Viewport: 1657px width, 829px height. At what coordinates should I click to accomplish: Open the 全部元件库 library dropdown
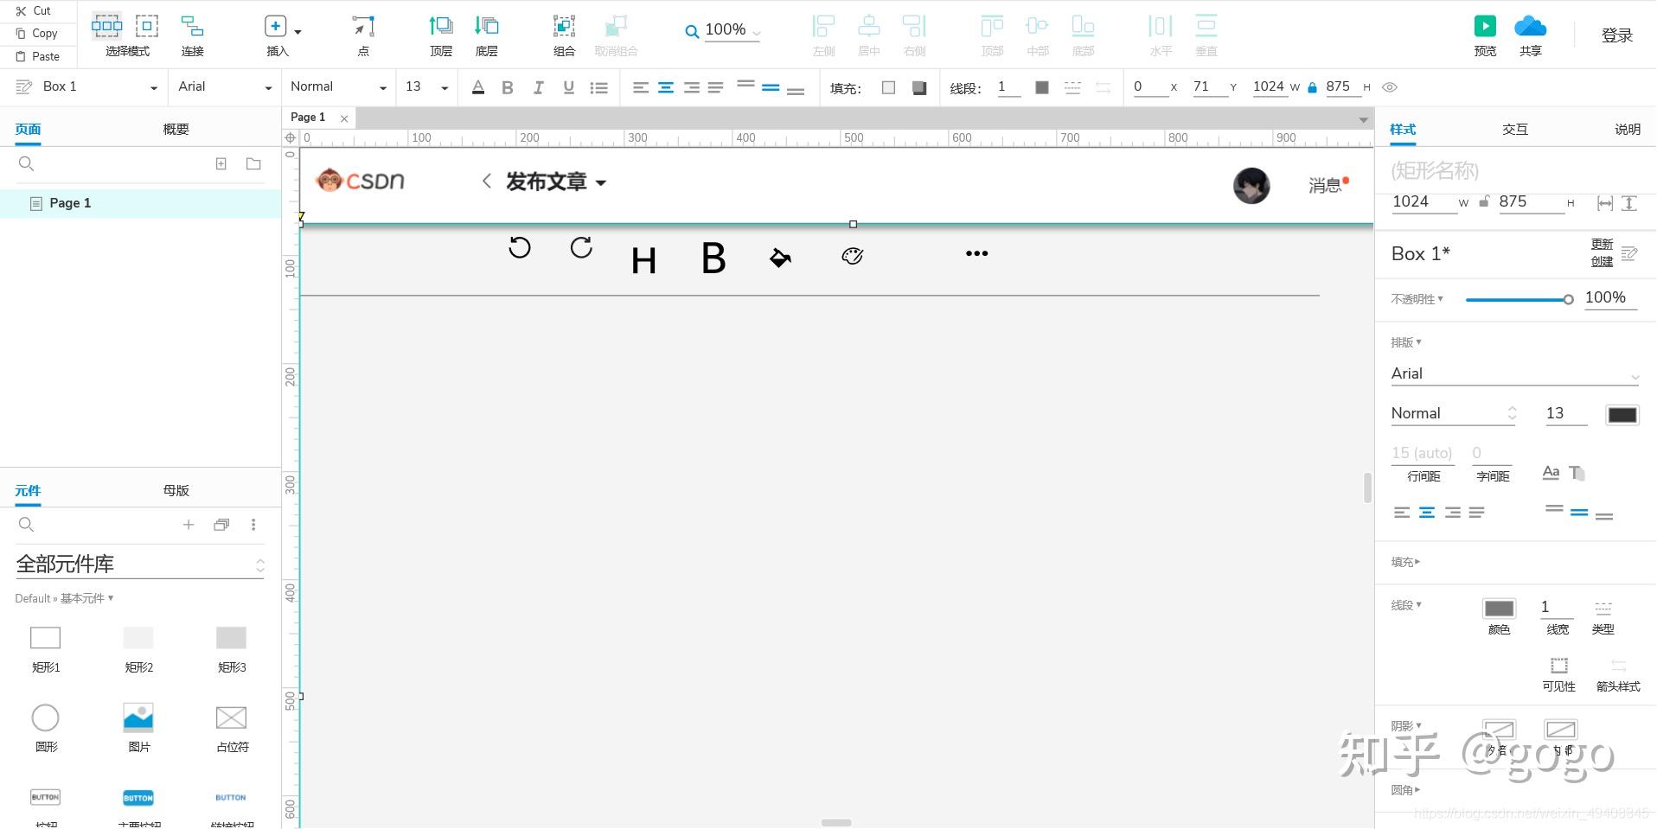tap(139, 564)
